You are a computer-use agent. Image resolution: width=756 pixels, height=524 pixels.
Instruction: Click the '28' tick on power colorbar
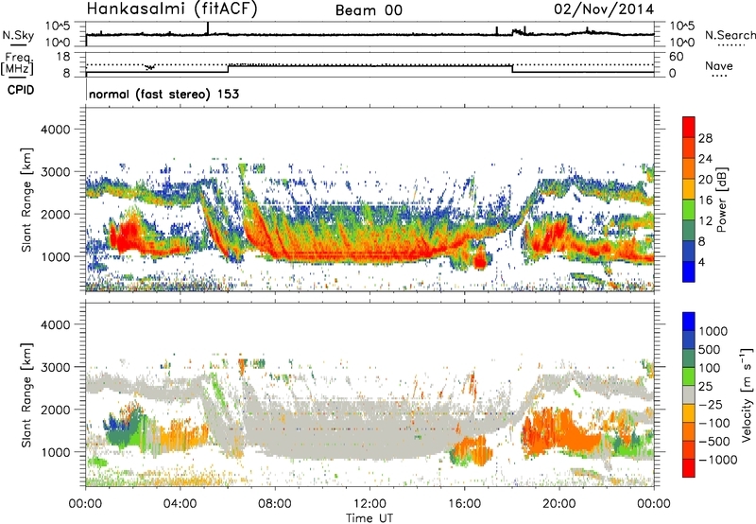coord(705,138)
